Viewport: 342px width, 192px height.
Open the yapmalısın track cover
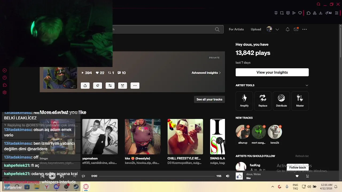100,137
